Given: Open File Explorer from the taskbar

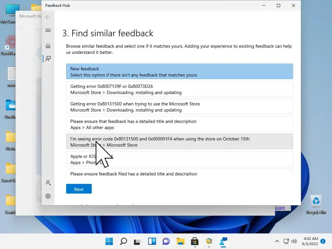Looking at the screenshot, I should 180,241.
